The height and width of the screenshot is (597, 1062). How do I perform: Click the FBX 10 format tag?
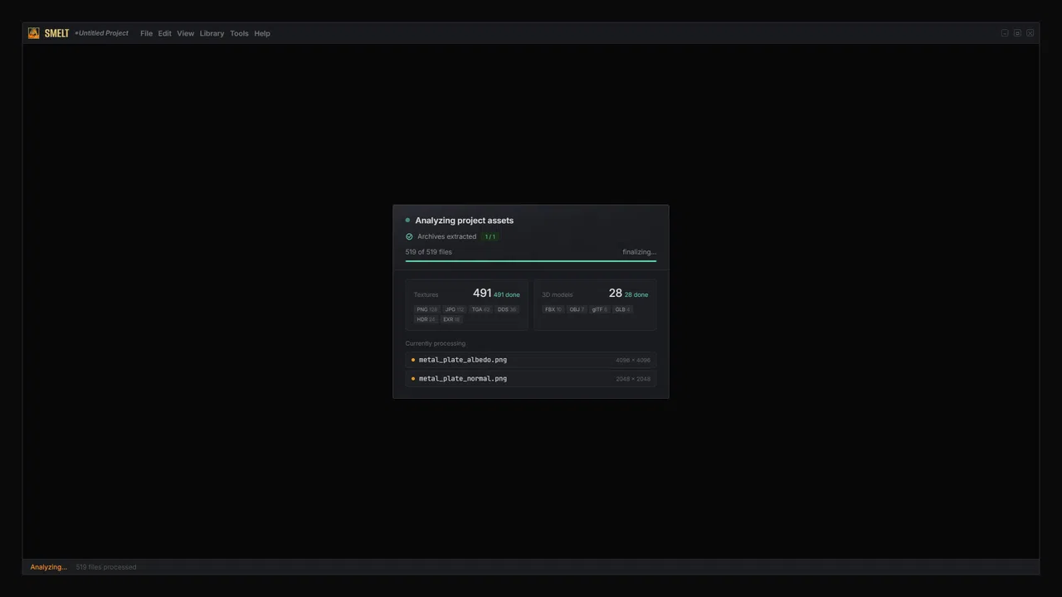(553, 309)
